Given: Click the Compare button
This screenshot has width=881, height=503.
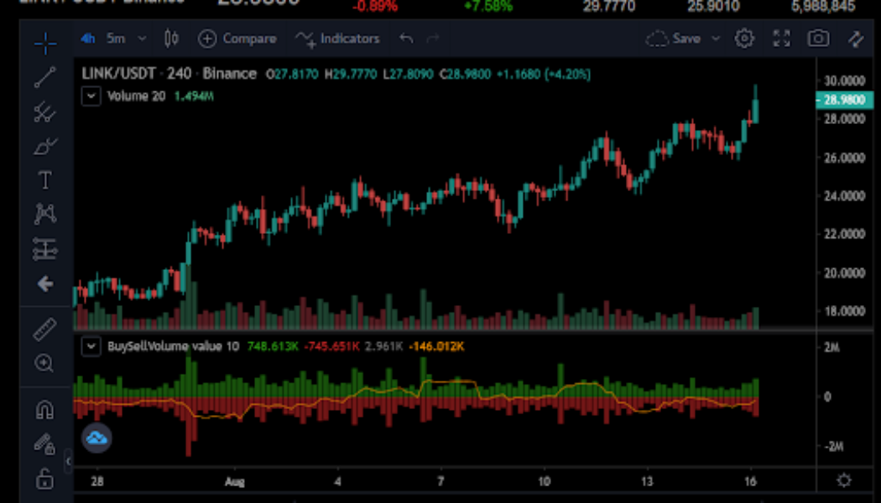Looking at the screenshot, I should tap(241, 39).
